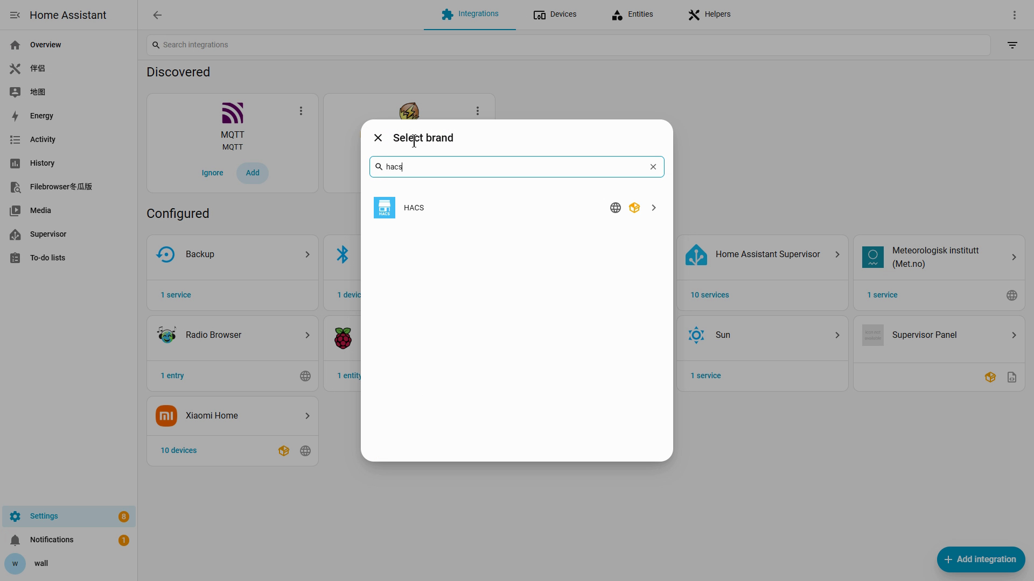Expand the Radio Browser chevron
This screenshot has width=1034, height=581.
tap(308, 335)
